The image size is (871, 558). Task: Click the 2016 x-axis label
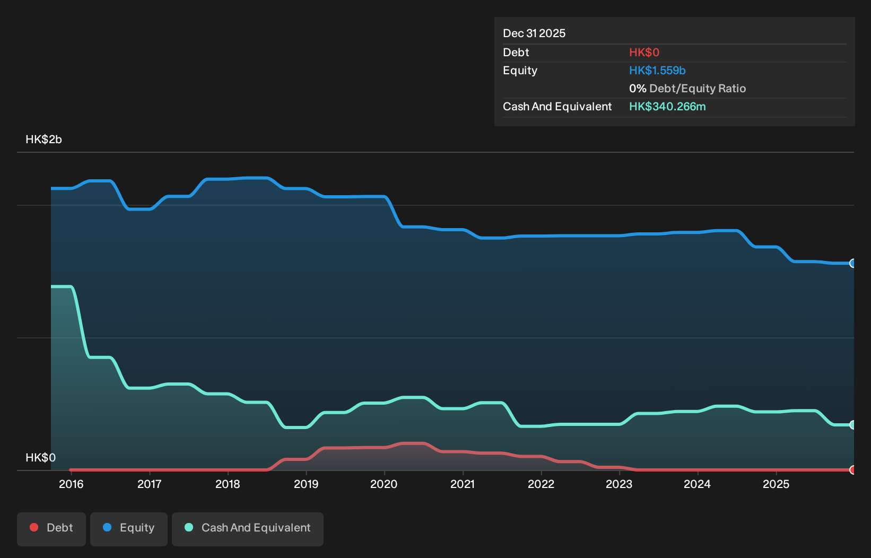(71, 484)
